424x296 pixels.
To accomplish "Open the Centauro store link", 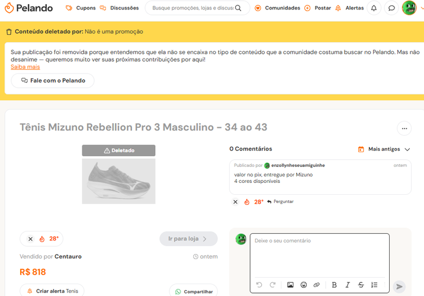I will pos(68,256).
